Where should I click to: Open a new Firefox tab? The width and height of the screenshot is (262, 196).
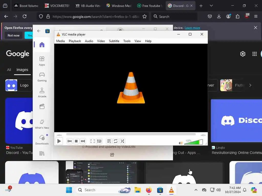201,6
